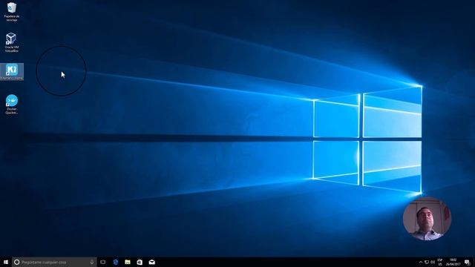
Task: Open the Windows Start menu
Action: coord(6,262)
